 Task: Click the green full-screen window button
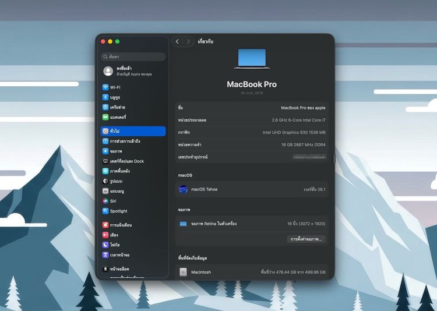(117, 41)
